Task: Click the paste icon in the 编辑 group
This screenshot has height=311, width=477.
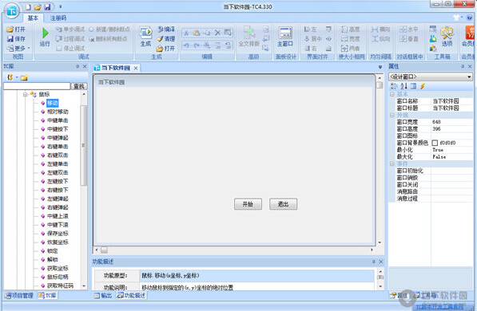Action: [197, 33]
